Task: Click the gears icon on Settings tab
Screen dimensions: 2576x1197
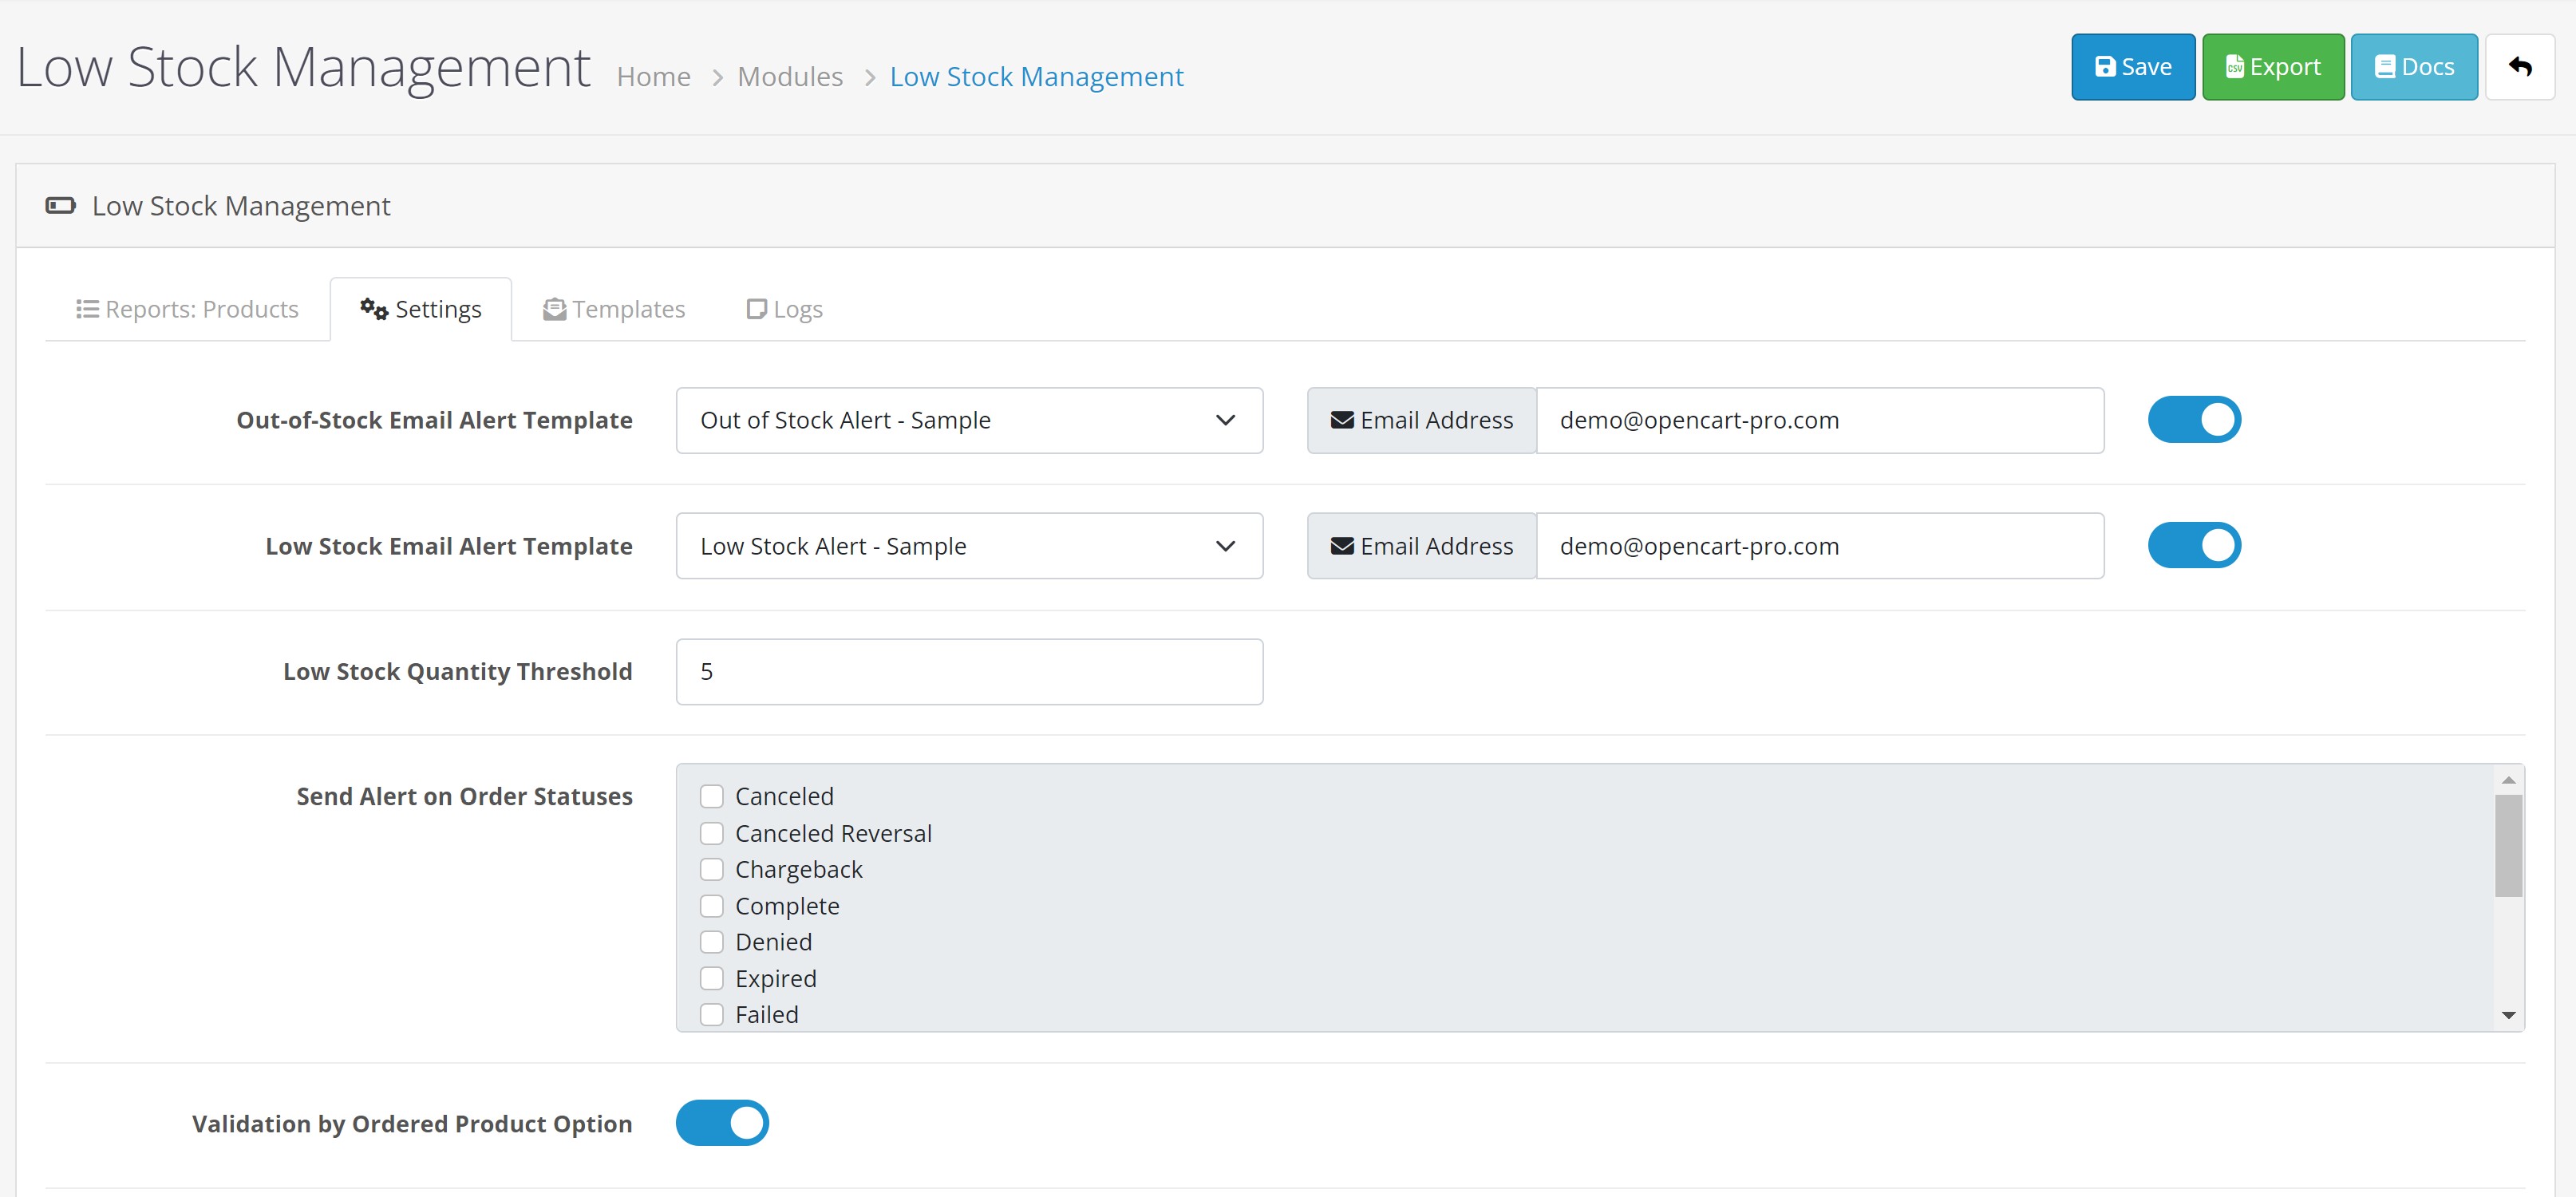Action: [374, 309]
